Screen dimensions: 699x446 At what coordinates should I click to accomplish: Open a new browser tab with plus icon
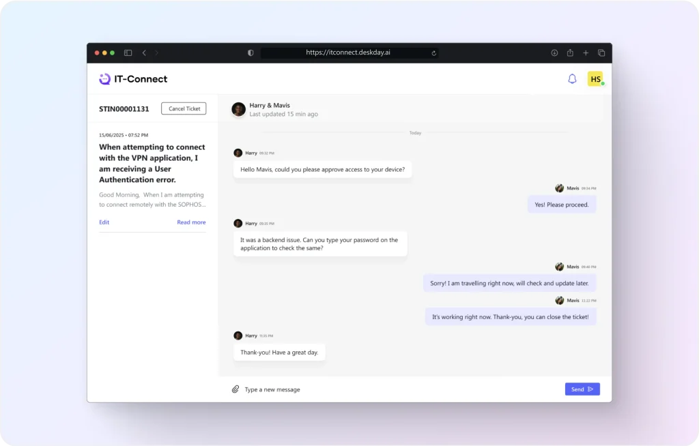tap(586, 53)
